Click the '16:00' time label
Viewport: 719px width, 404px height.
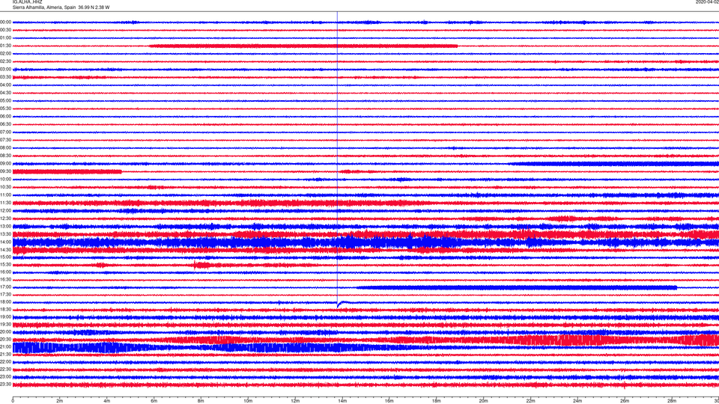click(x=5, y=272)
